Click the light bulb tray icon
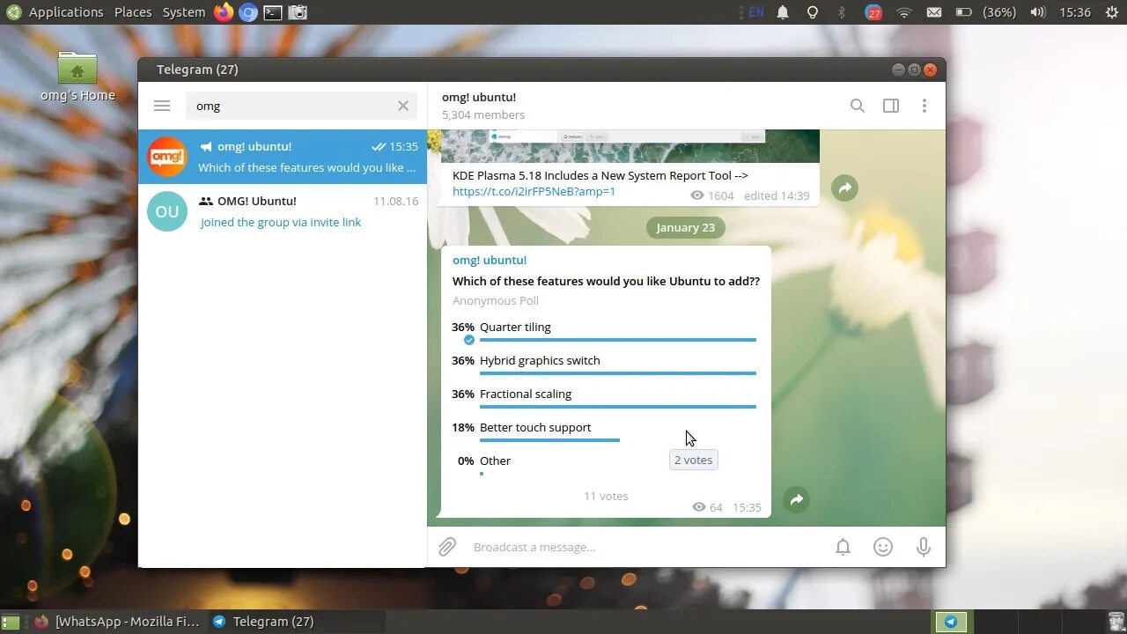 [x=813, y=12]
